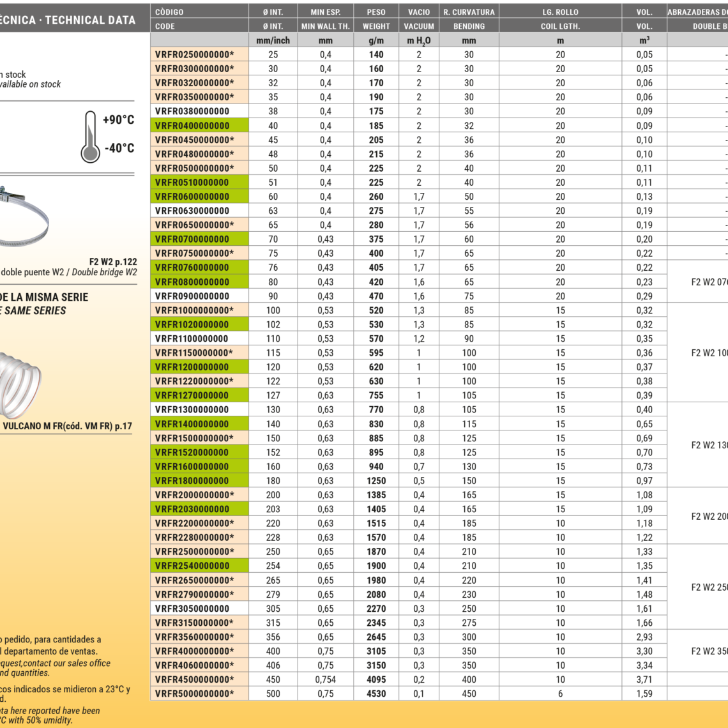Click the +90°C maximum temperature label
The image size is (728, 728).
(x=119, y=120)
